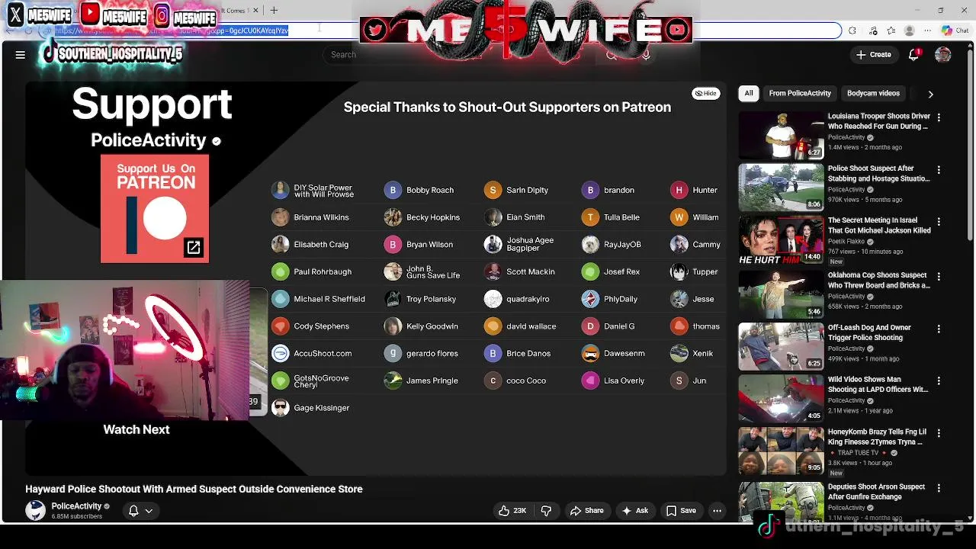Viewport: 976px width, 549px height.
Task: Open options menu for Police Shoot Suspect video
Action: (x=939, y=169)
